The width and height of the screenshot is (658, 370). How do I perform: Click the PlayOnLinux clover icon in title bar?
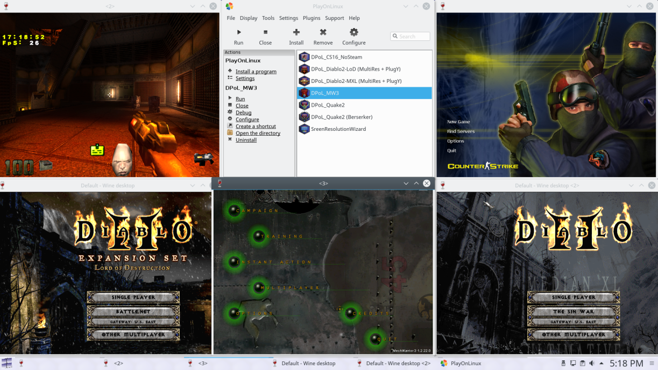[229, 6]
